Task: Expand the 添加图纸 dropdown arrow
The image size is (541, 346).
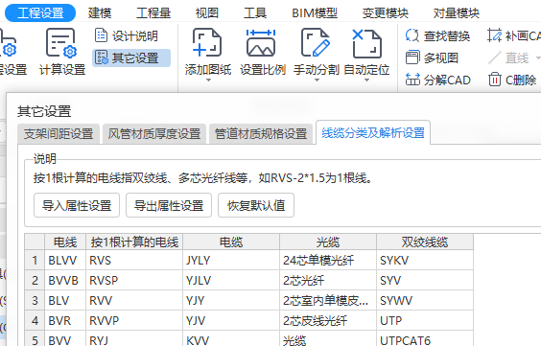Action: (x=208, y=81)
